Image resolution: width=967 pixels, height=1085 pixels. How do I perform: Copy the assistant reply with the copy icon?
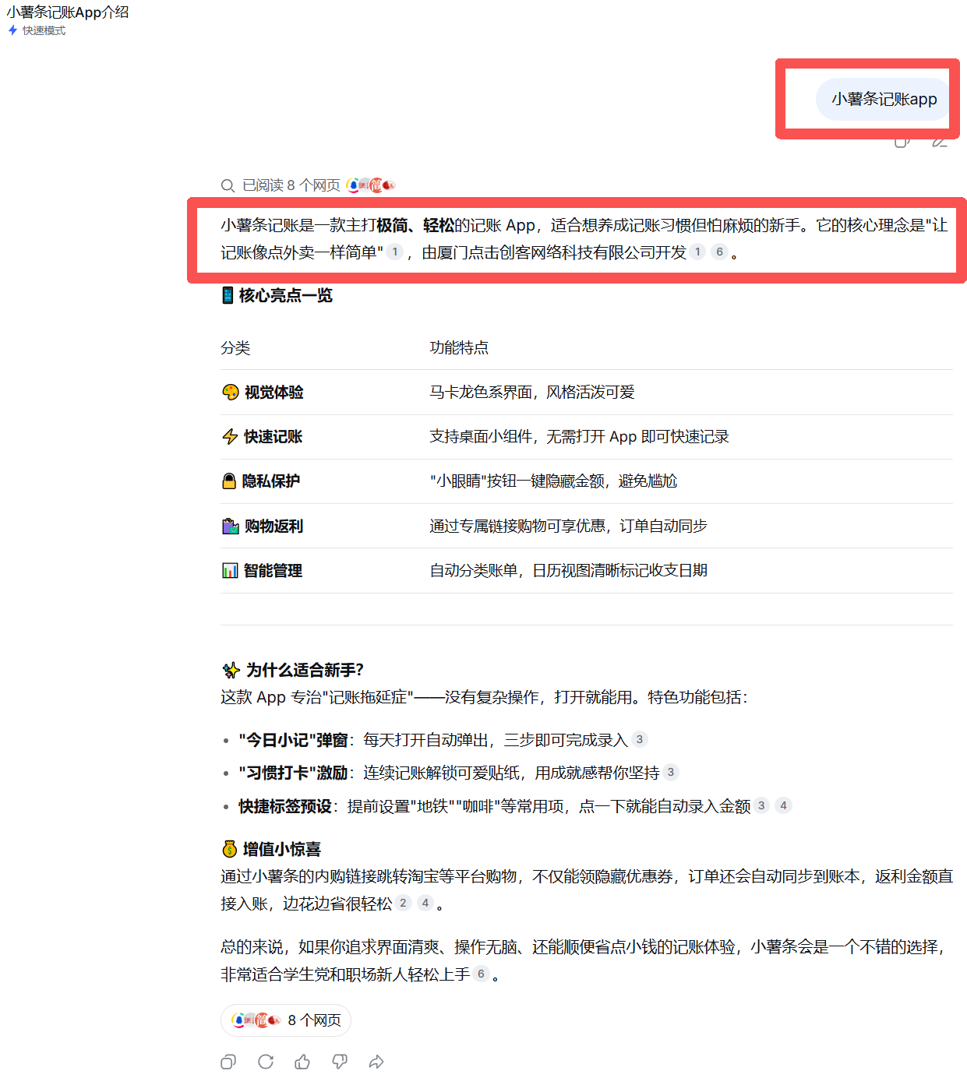pos(228,1062)
